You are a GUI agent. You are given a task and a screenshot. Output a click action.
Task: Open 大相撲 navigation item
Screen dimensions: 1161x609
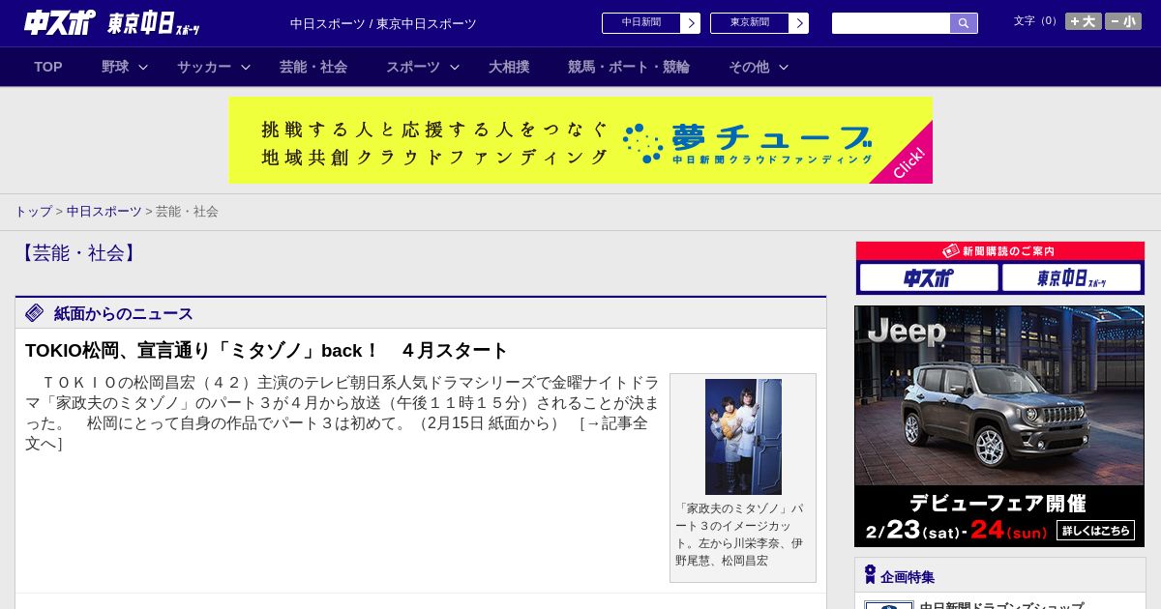(509, 67)
